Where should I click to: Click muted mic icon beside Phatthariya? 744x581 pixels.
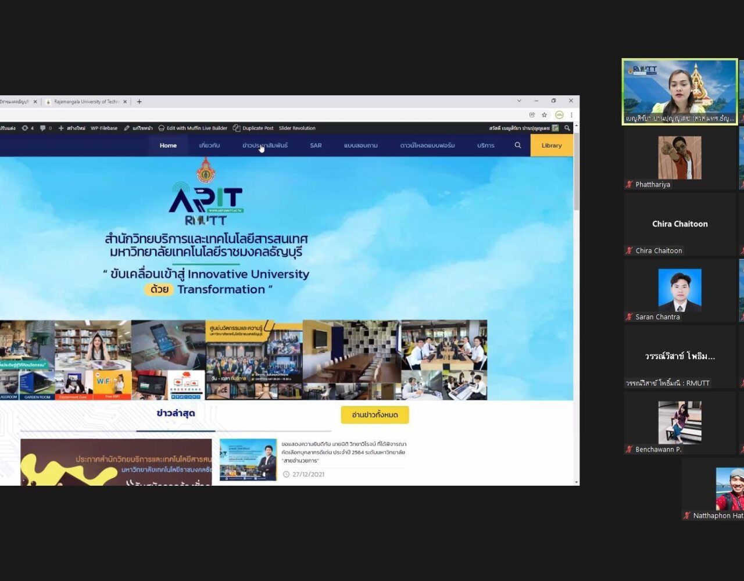[x=629, y=184]
